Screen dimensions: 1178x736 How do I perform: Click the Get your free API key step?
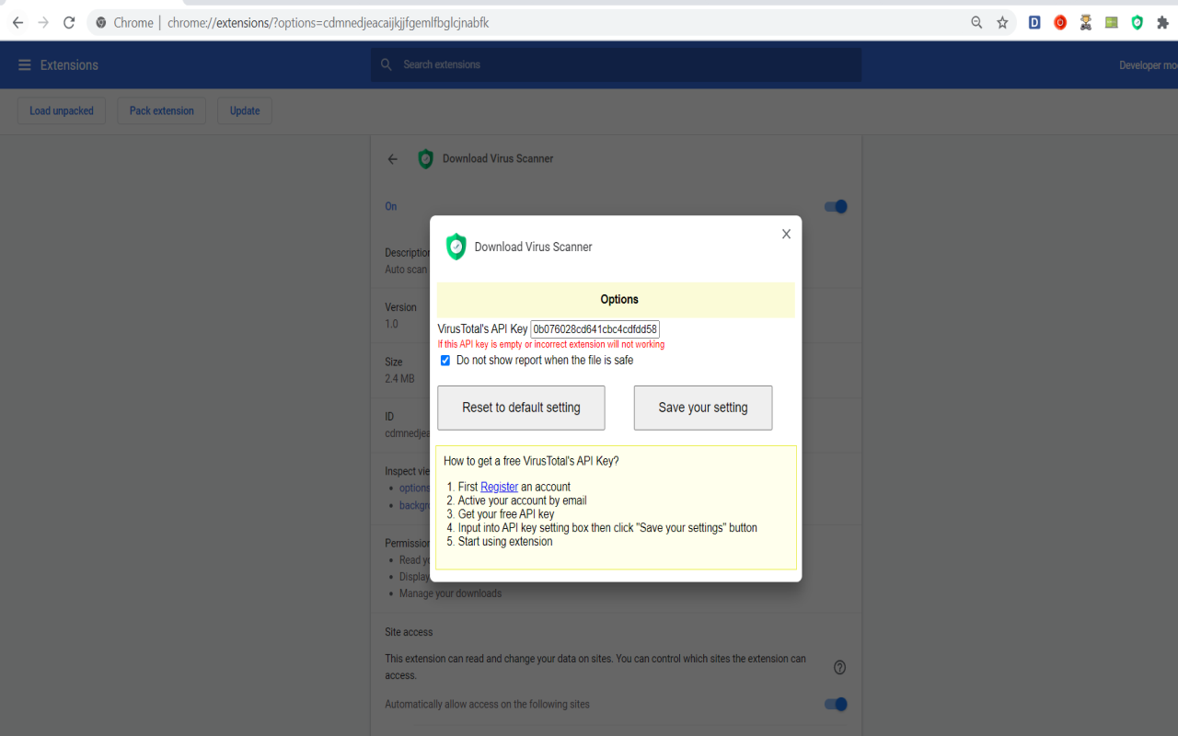pyautogui.click(x=506, y=514)
